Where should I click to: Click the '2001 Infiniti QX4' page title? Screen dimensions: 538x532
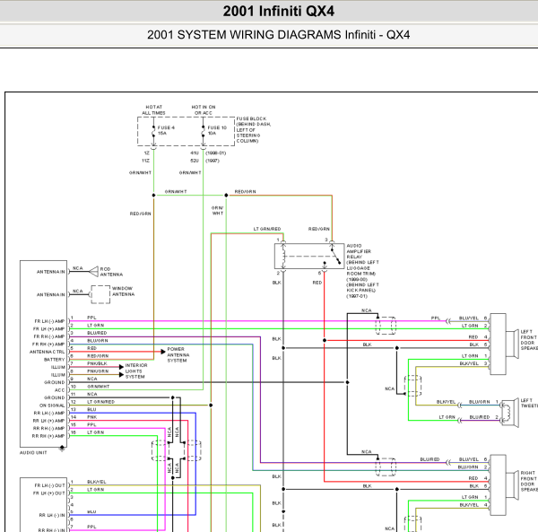click(278, 12)
